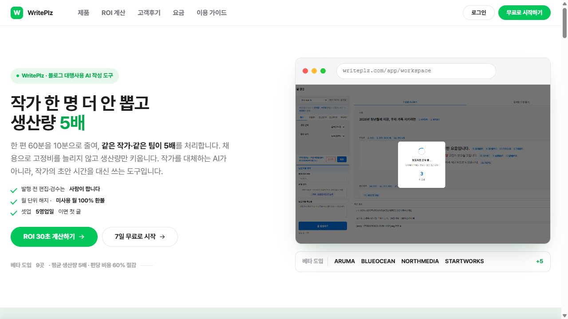
Task: Click the headline 작가 한 명 더 안 뽑고
Action: click(x=80, y=104)
